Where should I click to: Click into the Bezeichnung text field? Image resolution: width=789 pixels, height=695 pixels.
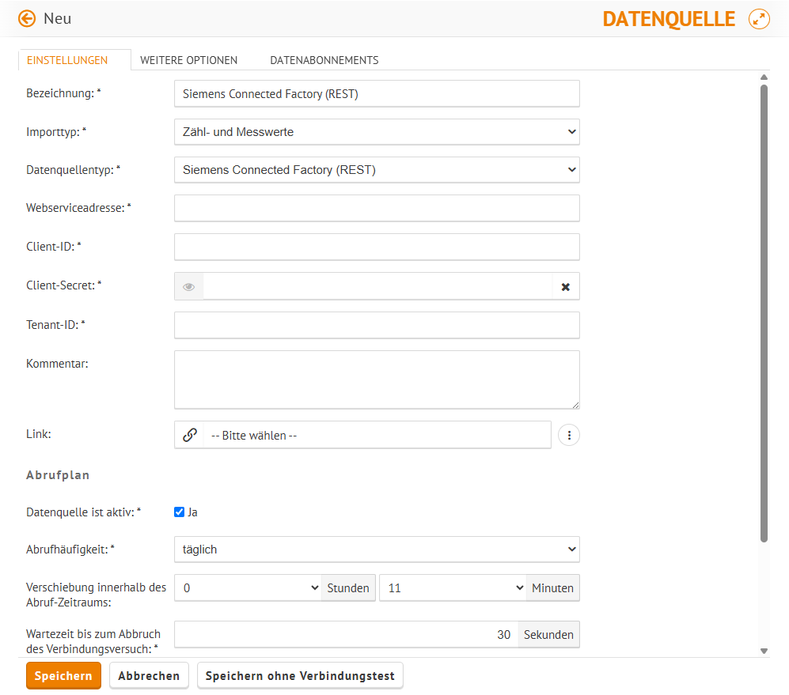tap(377, 93)
